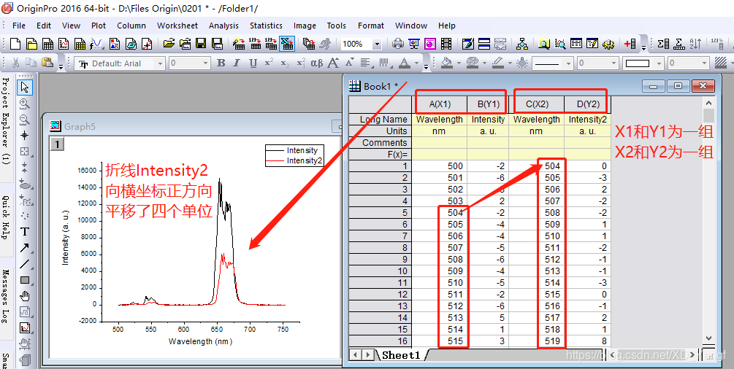Open the Statistics menu
The width and height of the screenshot is (734, 369).
[266, 26]
